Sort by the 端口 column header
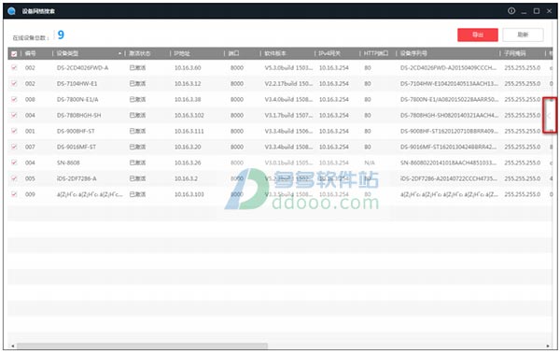The width and height of the screenshot is (560, 353). point(233,53)
